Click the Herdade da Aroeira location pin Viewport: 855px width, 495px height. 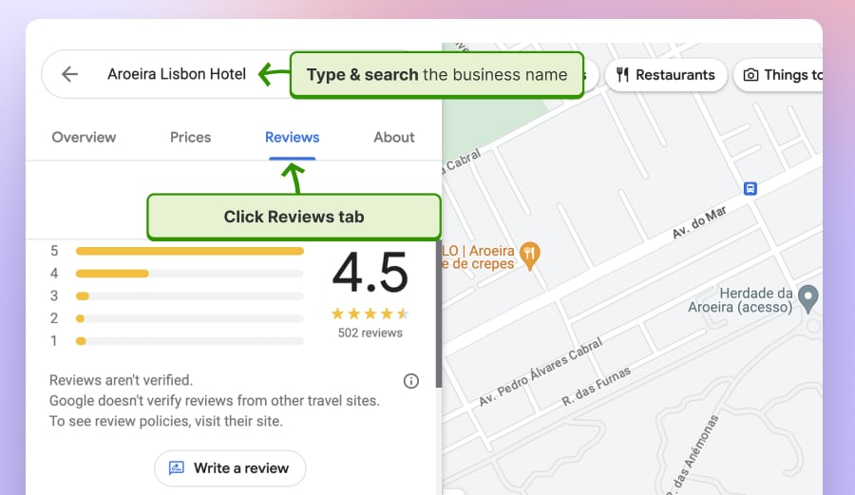coord(808,298)
